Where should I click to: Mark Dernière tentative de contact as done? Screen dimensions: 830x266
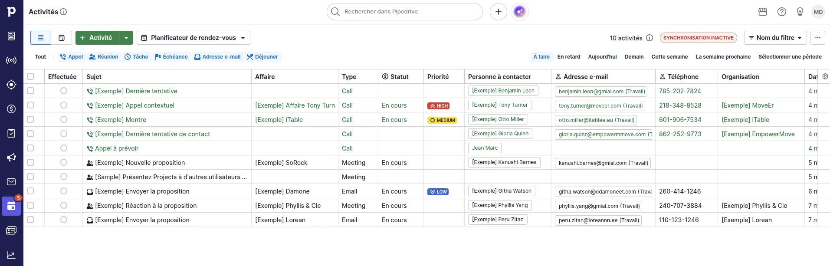[x=64, y=134]
